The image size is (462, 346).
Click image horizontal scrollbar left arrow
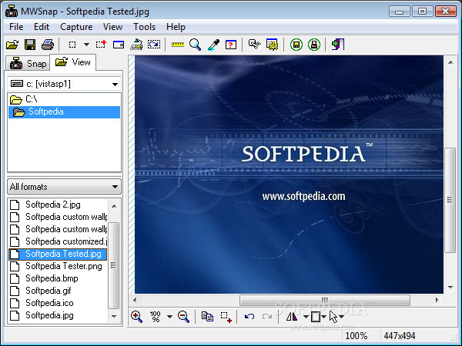click(135, 300)
